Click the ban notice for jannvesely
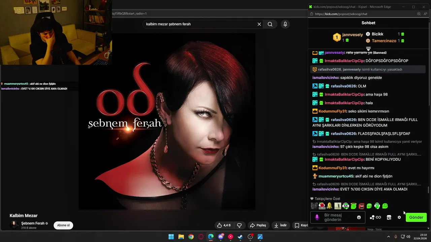 (368, 69)
